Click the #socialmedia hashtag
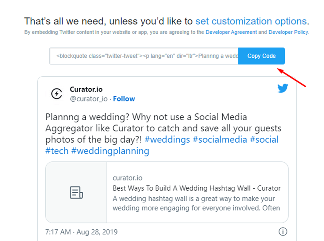Screen dimensions: 324x241 pos(220,140)
